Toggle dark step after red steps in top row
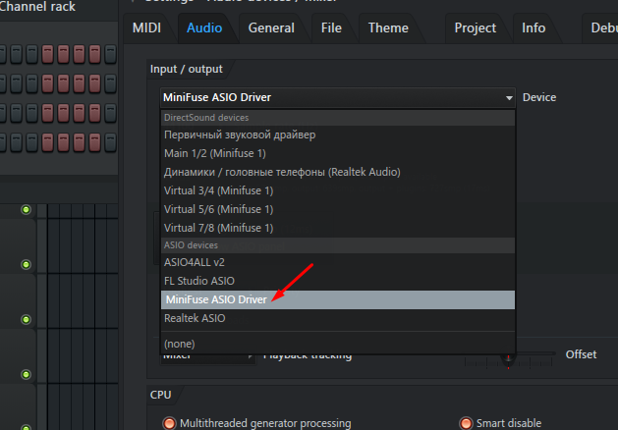Screen dimensions: 618x430 pyautogui.click(x=110, y=54)
